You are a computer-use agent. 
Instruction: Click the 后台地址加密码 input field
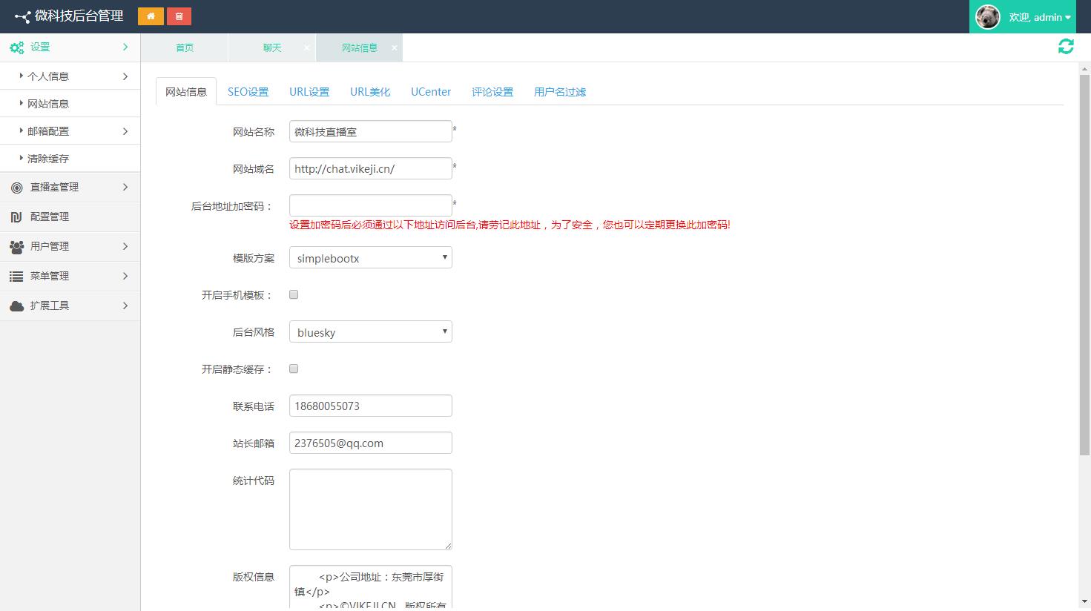point(370,205)
